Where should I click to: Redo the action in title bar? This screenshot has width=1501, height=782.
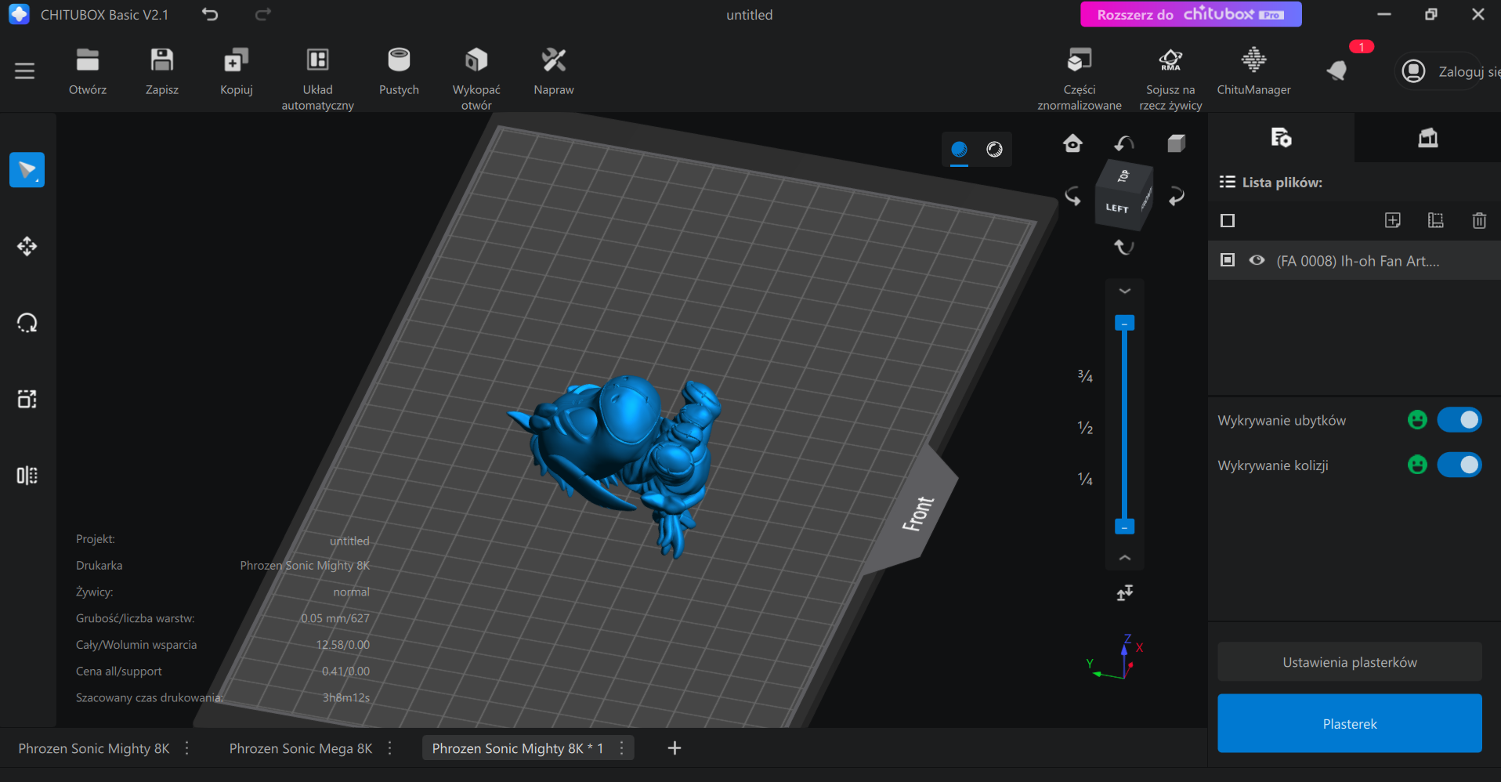click(x=263, y=14)
